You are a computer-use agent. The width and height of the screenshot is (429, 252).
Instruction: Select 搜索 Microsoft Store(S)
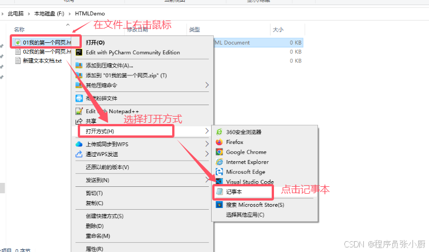pos(265,205)
